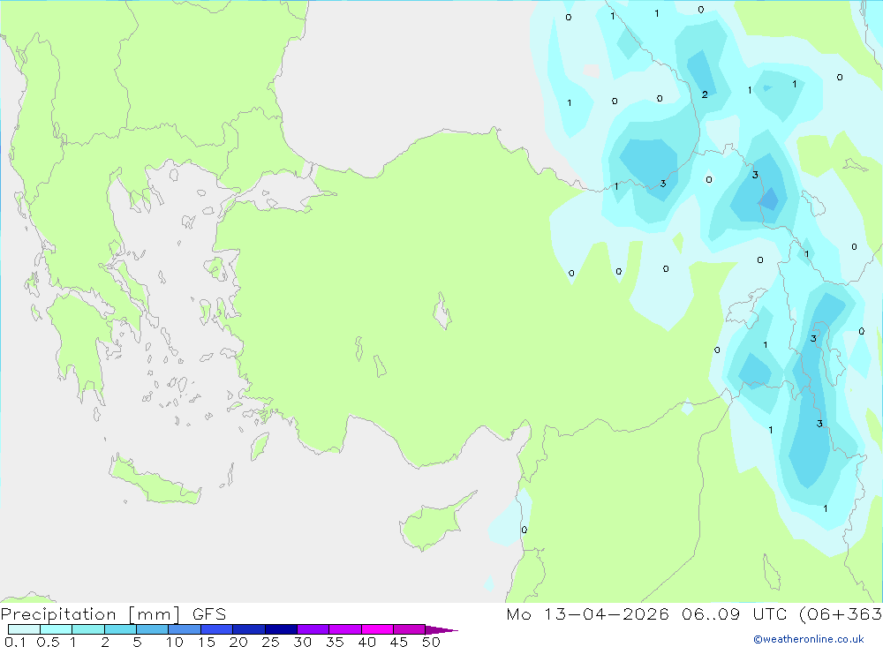Click the legend value '45'

pyautogui.click(x=399, y=642)
